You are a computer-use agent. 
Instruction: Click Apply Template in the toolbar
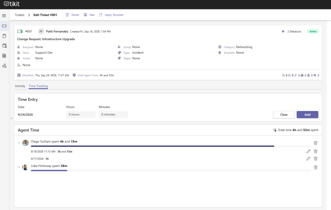pyautogui.click(x=111, y=15)
